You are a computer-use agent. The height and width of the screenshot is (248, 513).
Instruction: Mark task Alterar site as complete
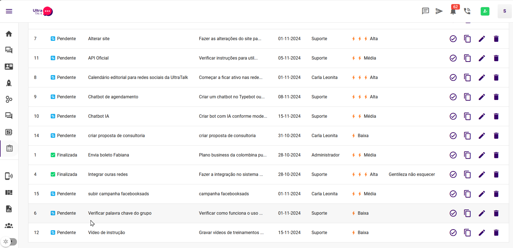tap(453, 39)
